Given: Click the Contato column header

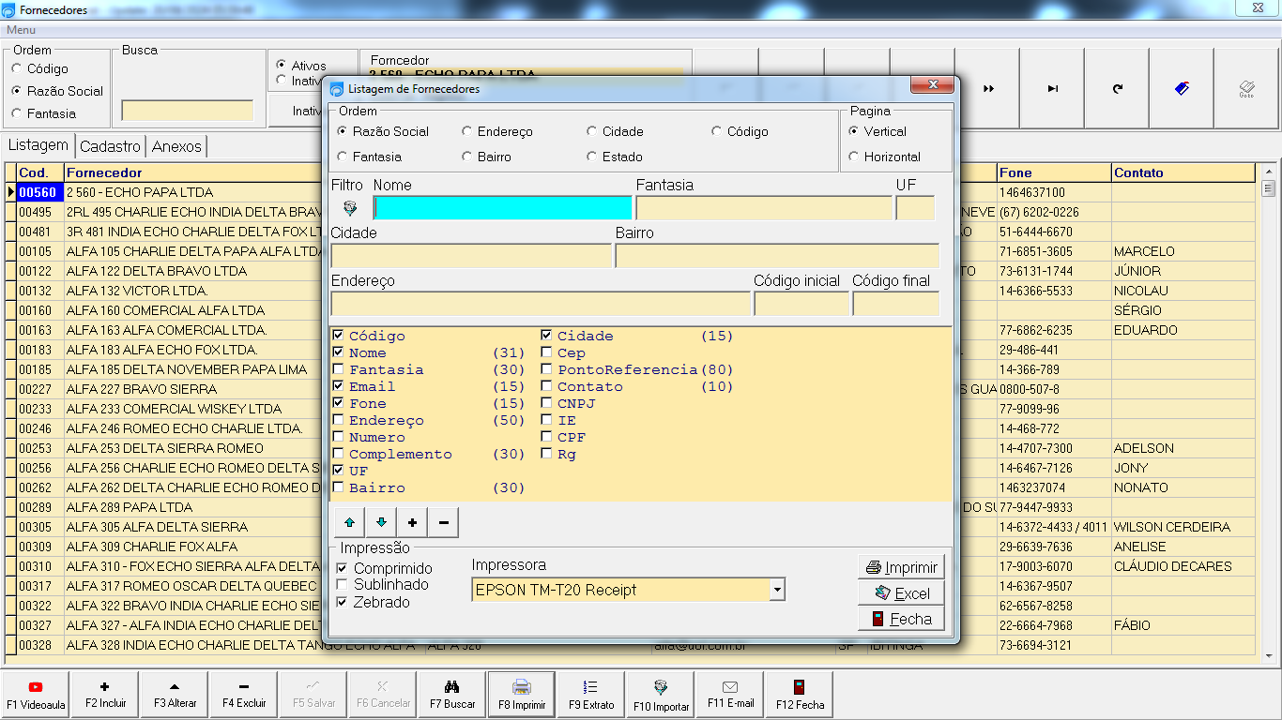Looking at the screenshot, I should 1183,172.
